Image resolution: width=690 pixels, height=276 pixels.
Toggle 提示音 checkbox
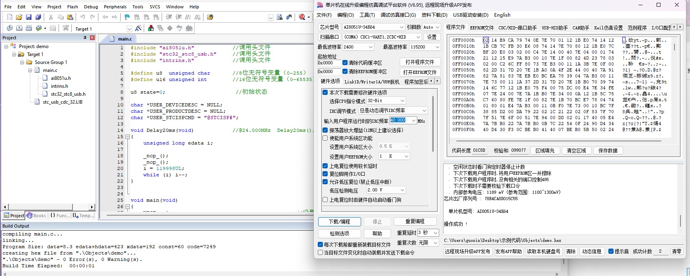(611, 251)
